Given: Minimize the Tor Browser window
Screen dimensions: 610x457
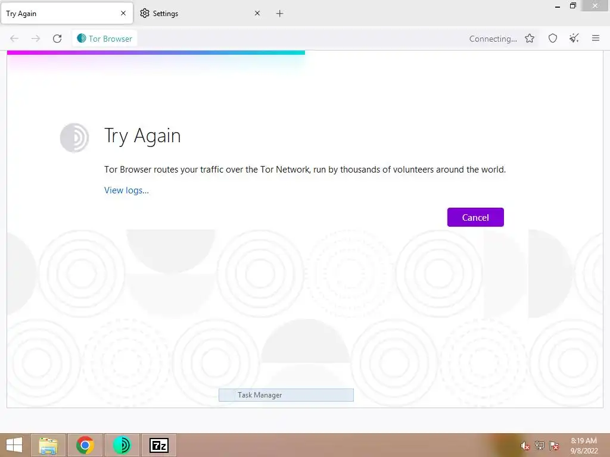Looking at the screenshot, I should click(558, 6).
